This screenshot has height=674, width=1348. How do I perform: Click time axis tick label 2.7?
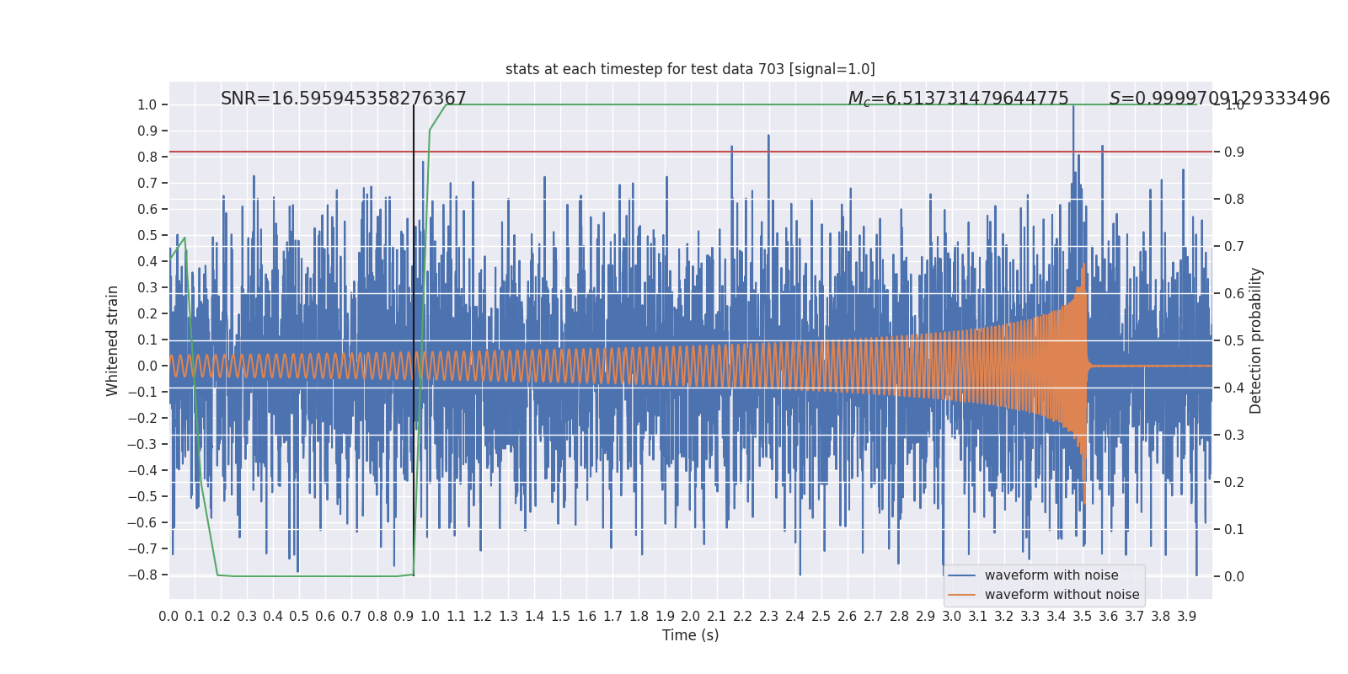click(x=874, y=617)
